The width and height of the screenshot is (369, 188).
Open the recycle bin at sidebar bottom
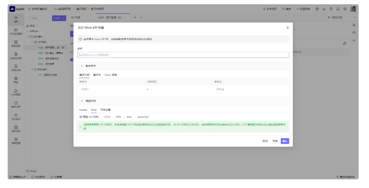(x=32, y=171)
